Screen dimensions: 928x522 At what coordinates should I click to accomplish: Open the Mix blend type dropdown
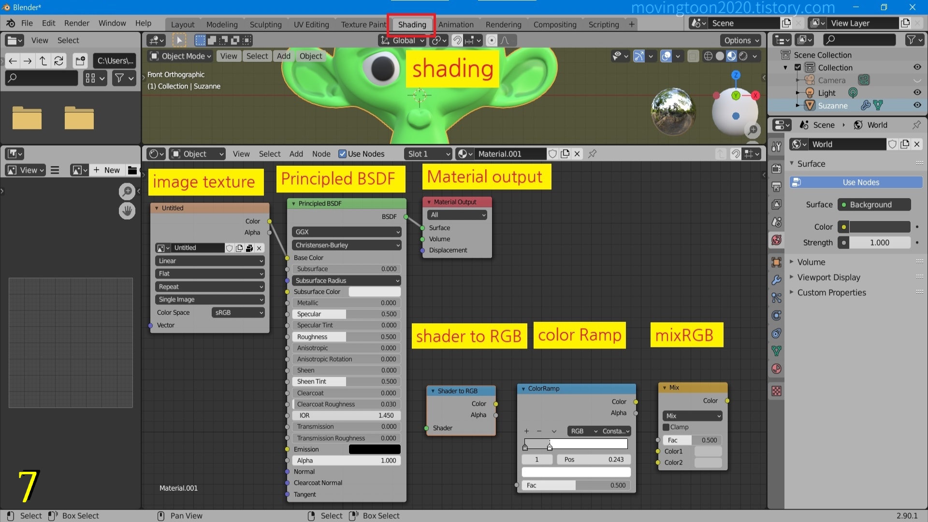tap(693, 416)
